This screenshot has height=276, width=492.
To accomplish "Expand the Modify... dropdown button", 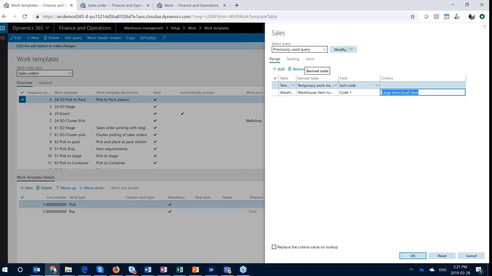I will tap(343, 49).
